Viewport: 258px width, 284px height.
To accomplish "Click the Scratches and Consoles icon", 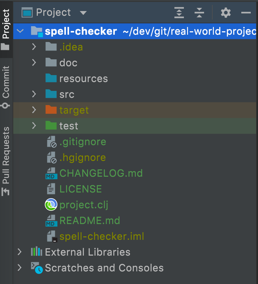I will (x=37, y=268).
